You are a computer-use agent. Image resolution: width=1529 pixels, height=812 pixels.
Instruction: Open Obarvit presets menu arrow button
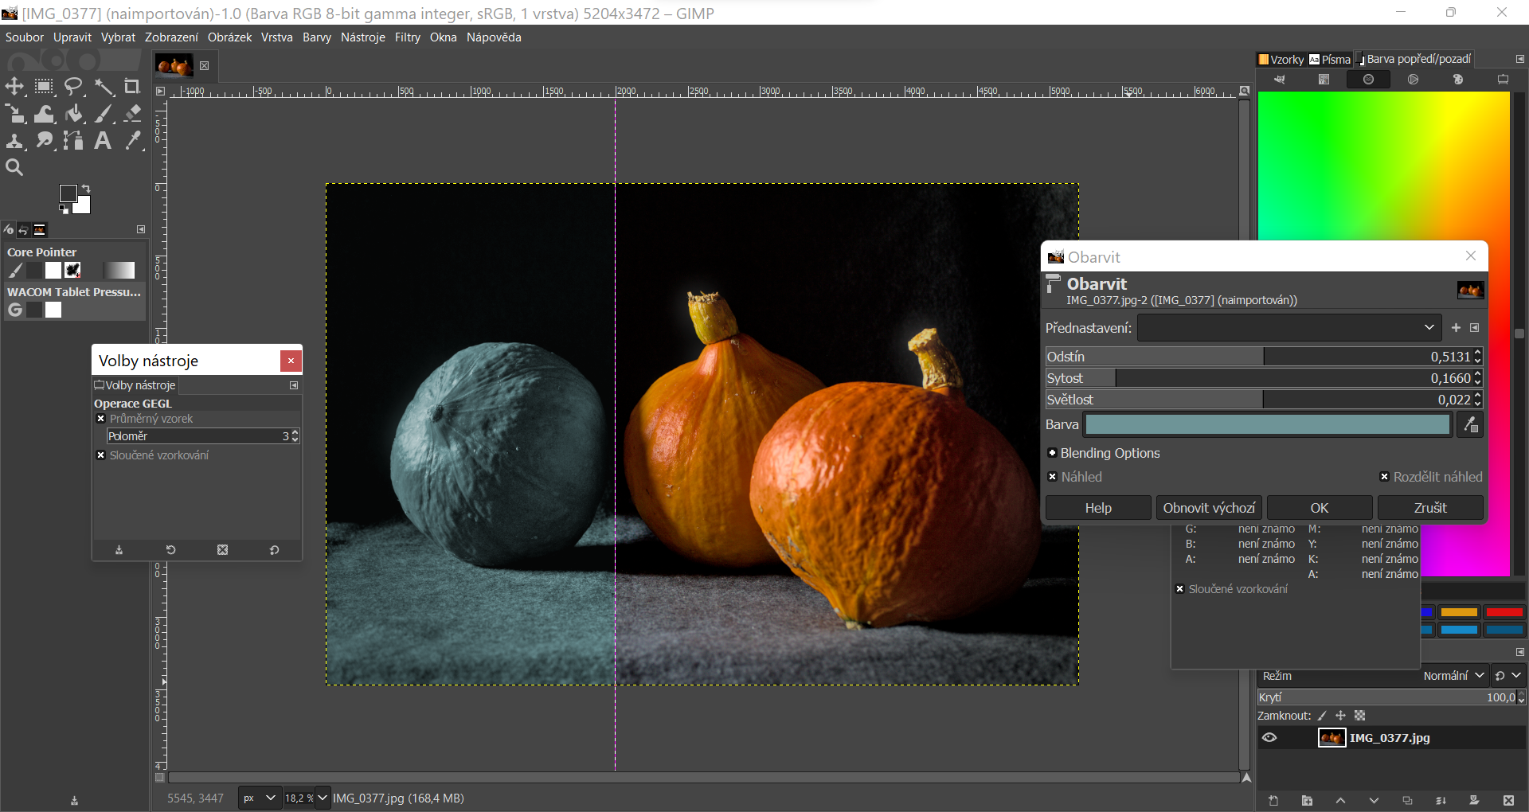(x=1474, y=328)
